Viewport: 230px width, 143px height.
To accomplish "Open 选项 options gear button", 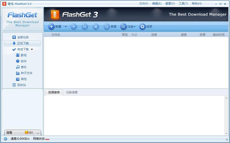I will click(x=146, y=27).
